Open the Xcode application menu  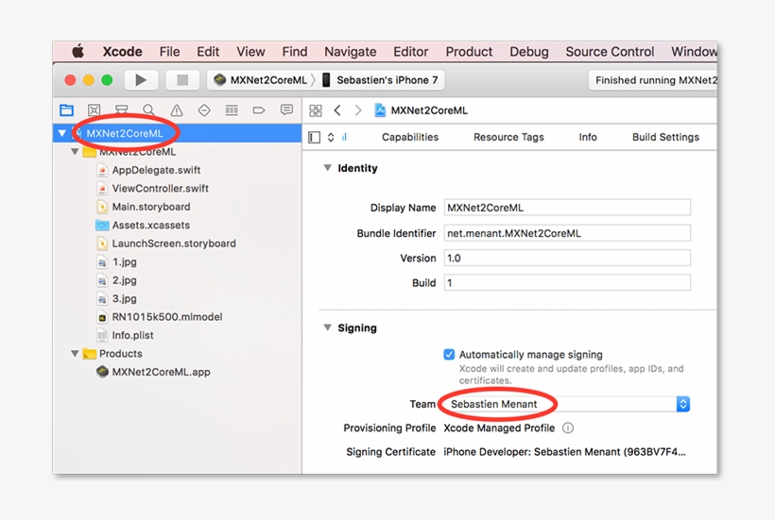[122, 52]
